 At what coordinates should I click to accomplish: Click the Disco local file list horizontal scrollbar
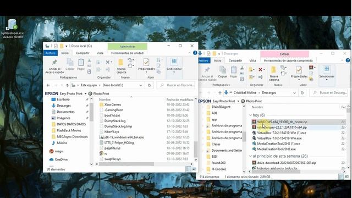127,164
